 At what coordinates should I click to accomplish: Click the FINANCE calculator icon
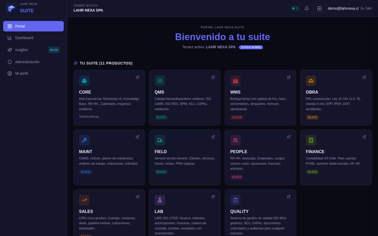click(x=311, y=140)
